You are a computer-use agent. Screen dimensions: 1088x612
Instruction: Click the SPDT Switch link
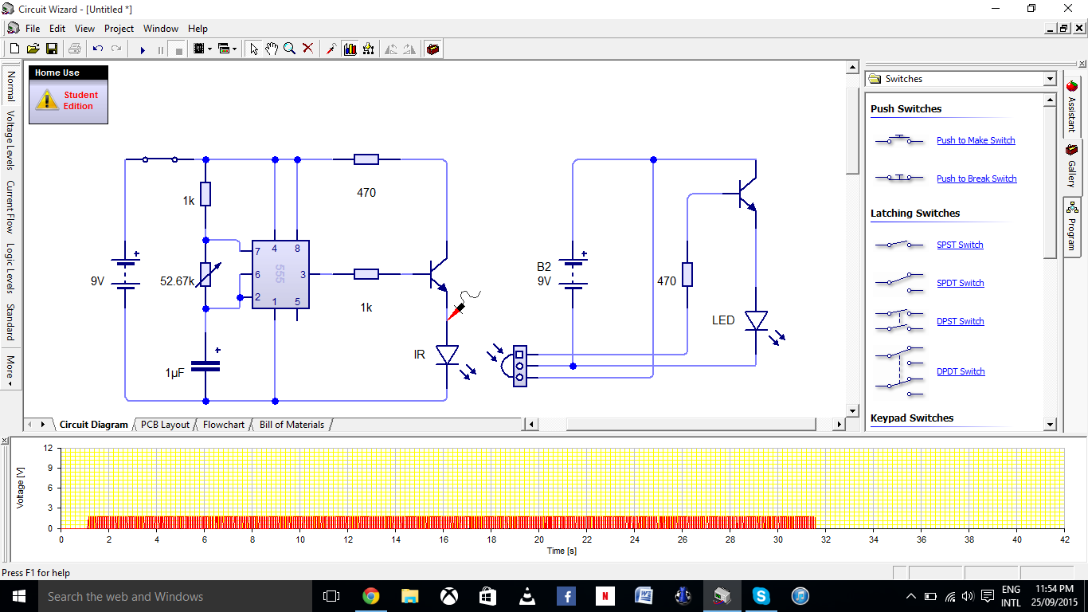tap(960, 283)
